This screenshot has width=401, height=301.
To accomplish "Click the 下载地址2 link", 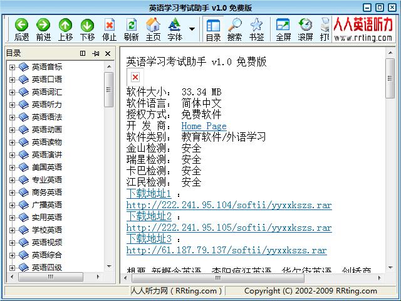I will tap(149, 216).
